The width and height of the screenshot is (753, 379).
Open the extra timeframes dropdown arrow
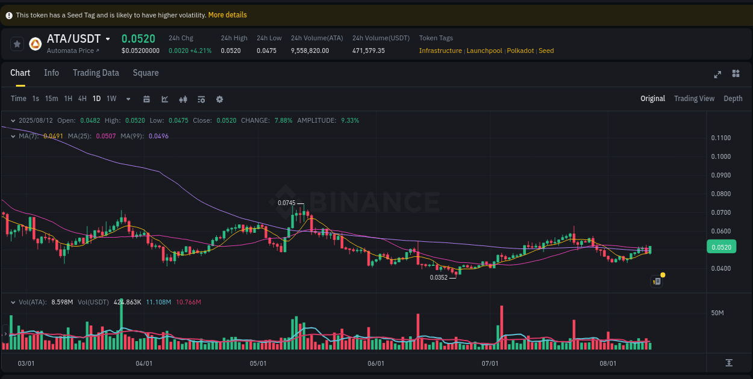(128, 99)
